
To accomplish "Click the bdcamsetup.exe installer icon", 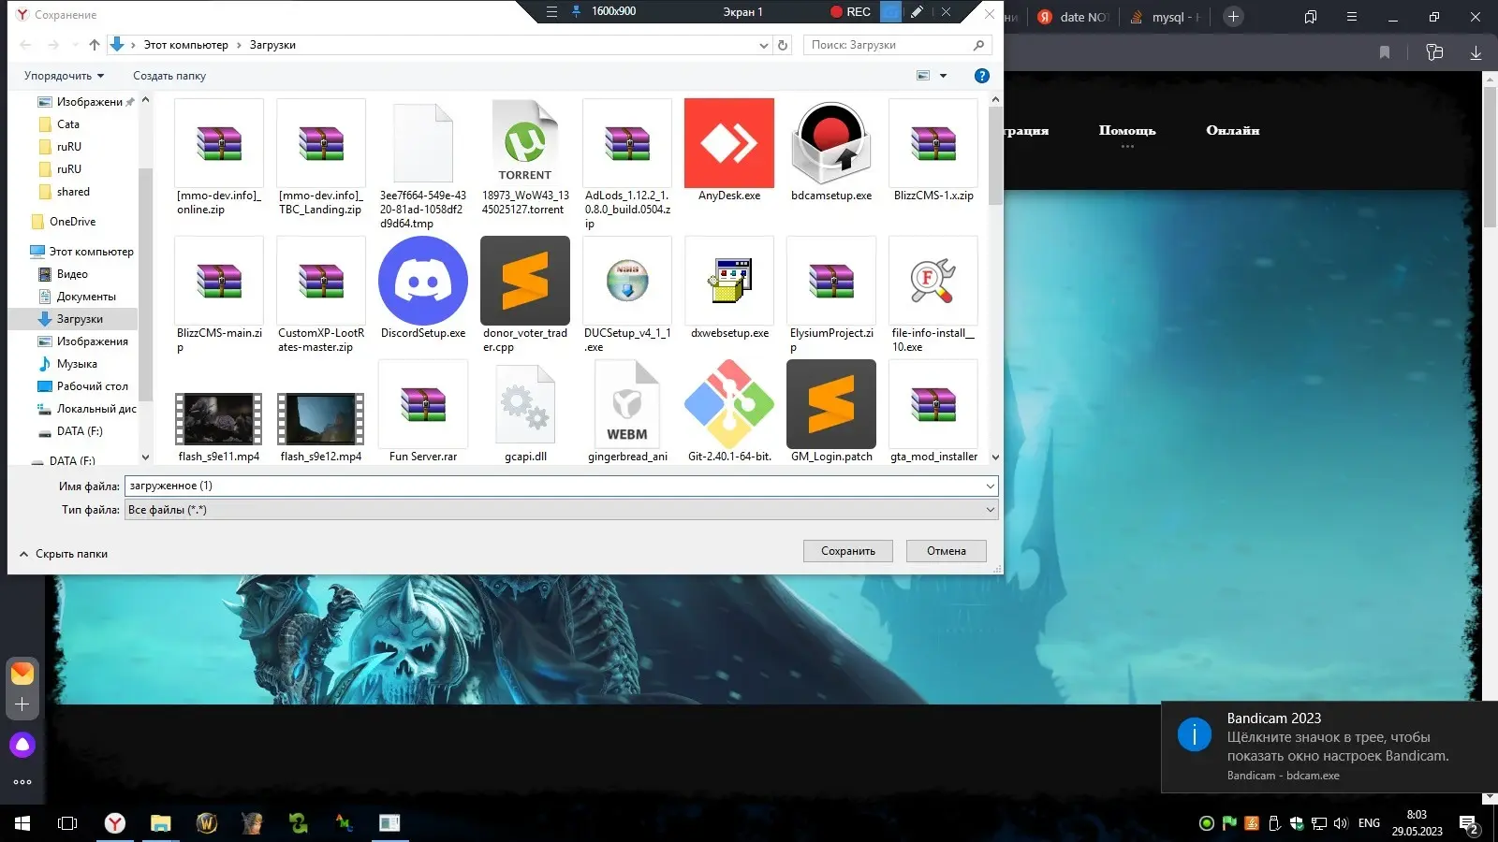I will point(830,143).
